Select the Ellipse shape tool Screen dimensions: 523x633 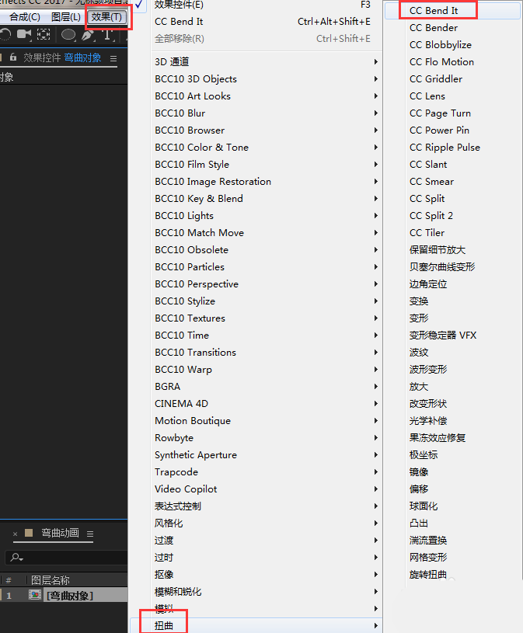tap(68, 35)
